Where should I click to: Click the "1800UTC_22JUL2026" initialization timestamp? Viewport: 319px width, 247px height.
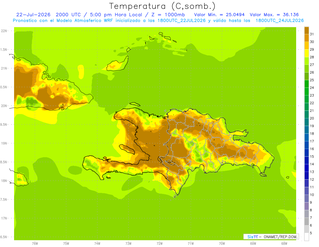pyautogui.click(x=181, y=21)
